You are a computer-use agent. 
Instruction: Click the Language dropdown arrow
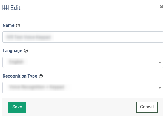point(160,63)
